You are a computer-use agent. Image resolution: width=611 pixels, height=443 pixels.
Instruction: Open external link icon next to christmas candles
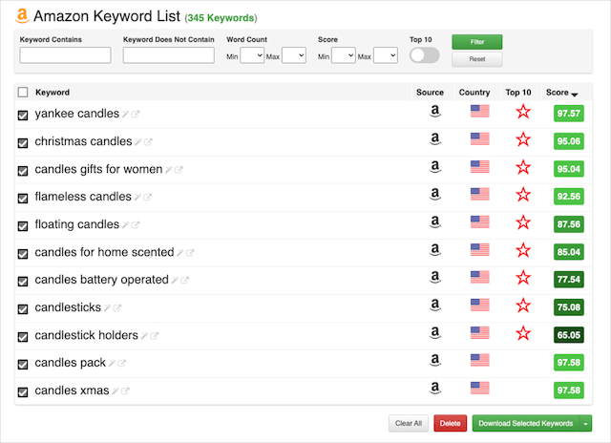point(148,142)
